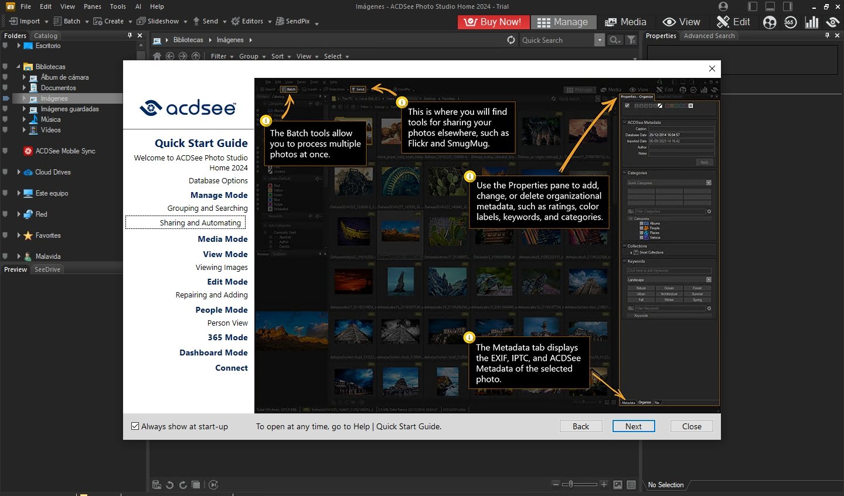Image resolution: width=844 pixels, height=496 pixels.
Task: Open the Panes menu
Action: pos(92,6)
